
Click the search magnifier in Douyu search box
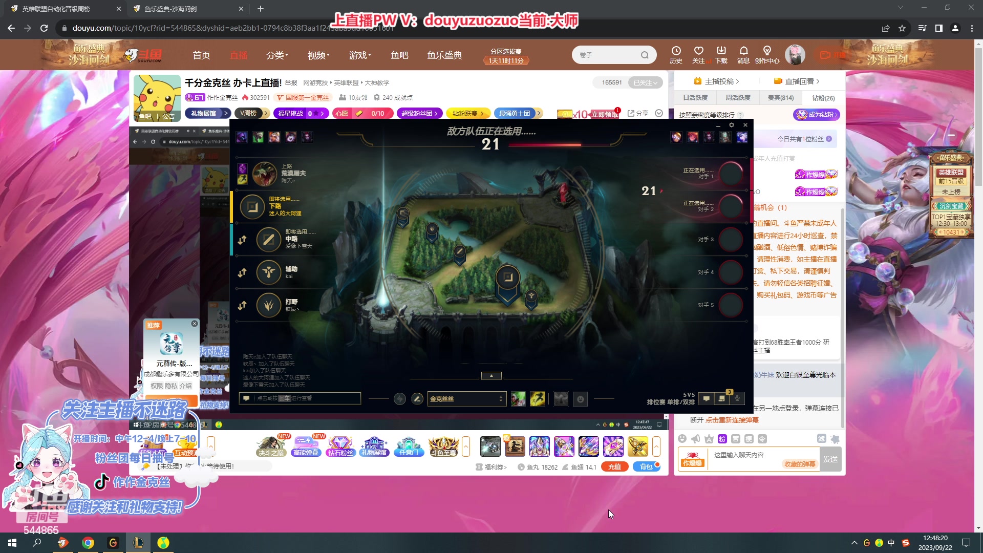point(645,55)
